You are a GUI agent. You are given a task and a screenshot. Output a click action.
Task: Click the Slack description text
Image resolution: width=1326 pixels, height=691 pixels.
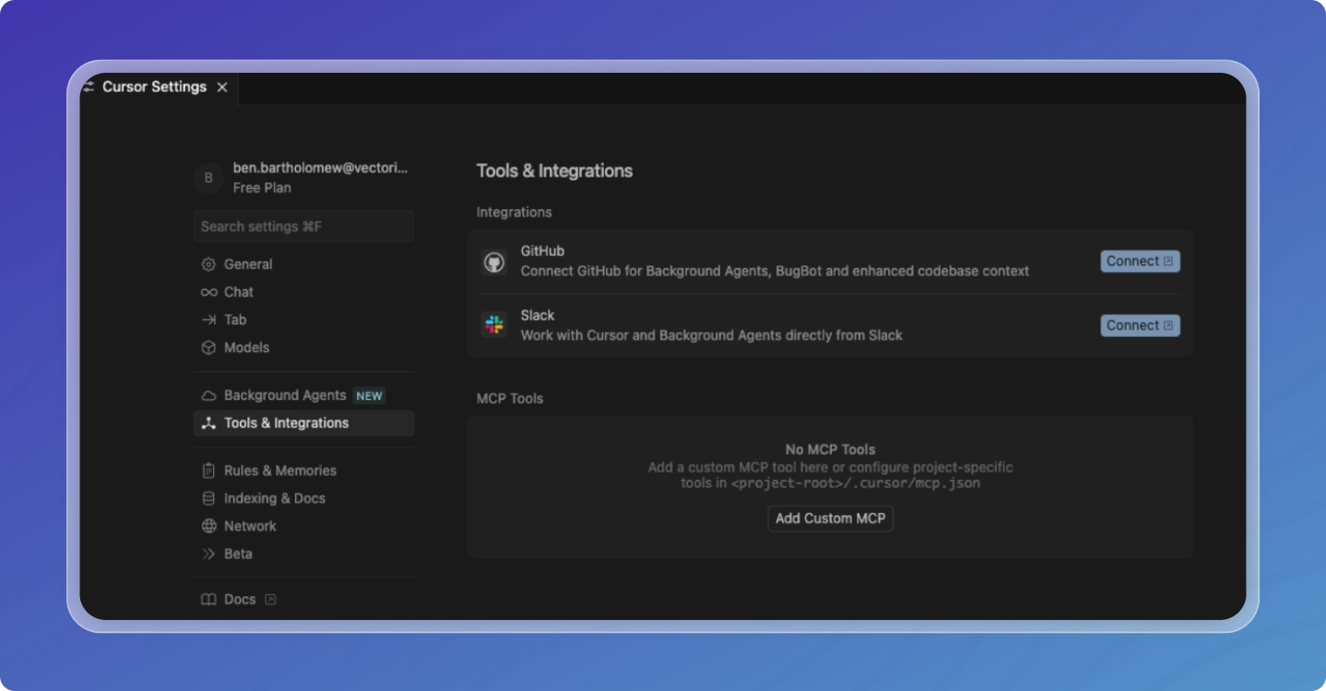(711, 335)
